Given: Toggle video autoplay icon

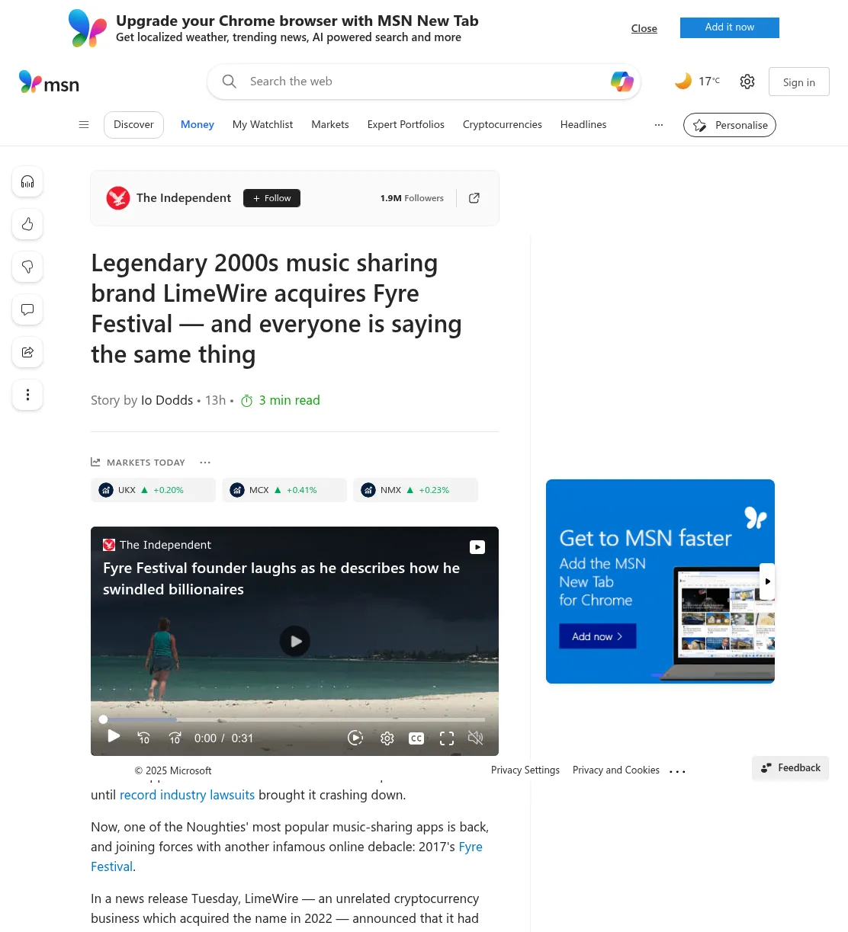Looking at the screenshot, I should (355, 738).
